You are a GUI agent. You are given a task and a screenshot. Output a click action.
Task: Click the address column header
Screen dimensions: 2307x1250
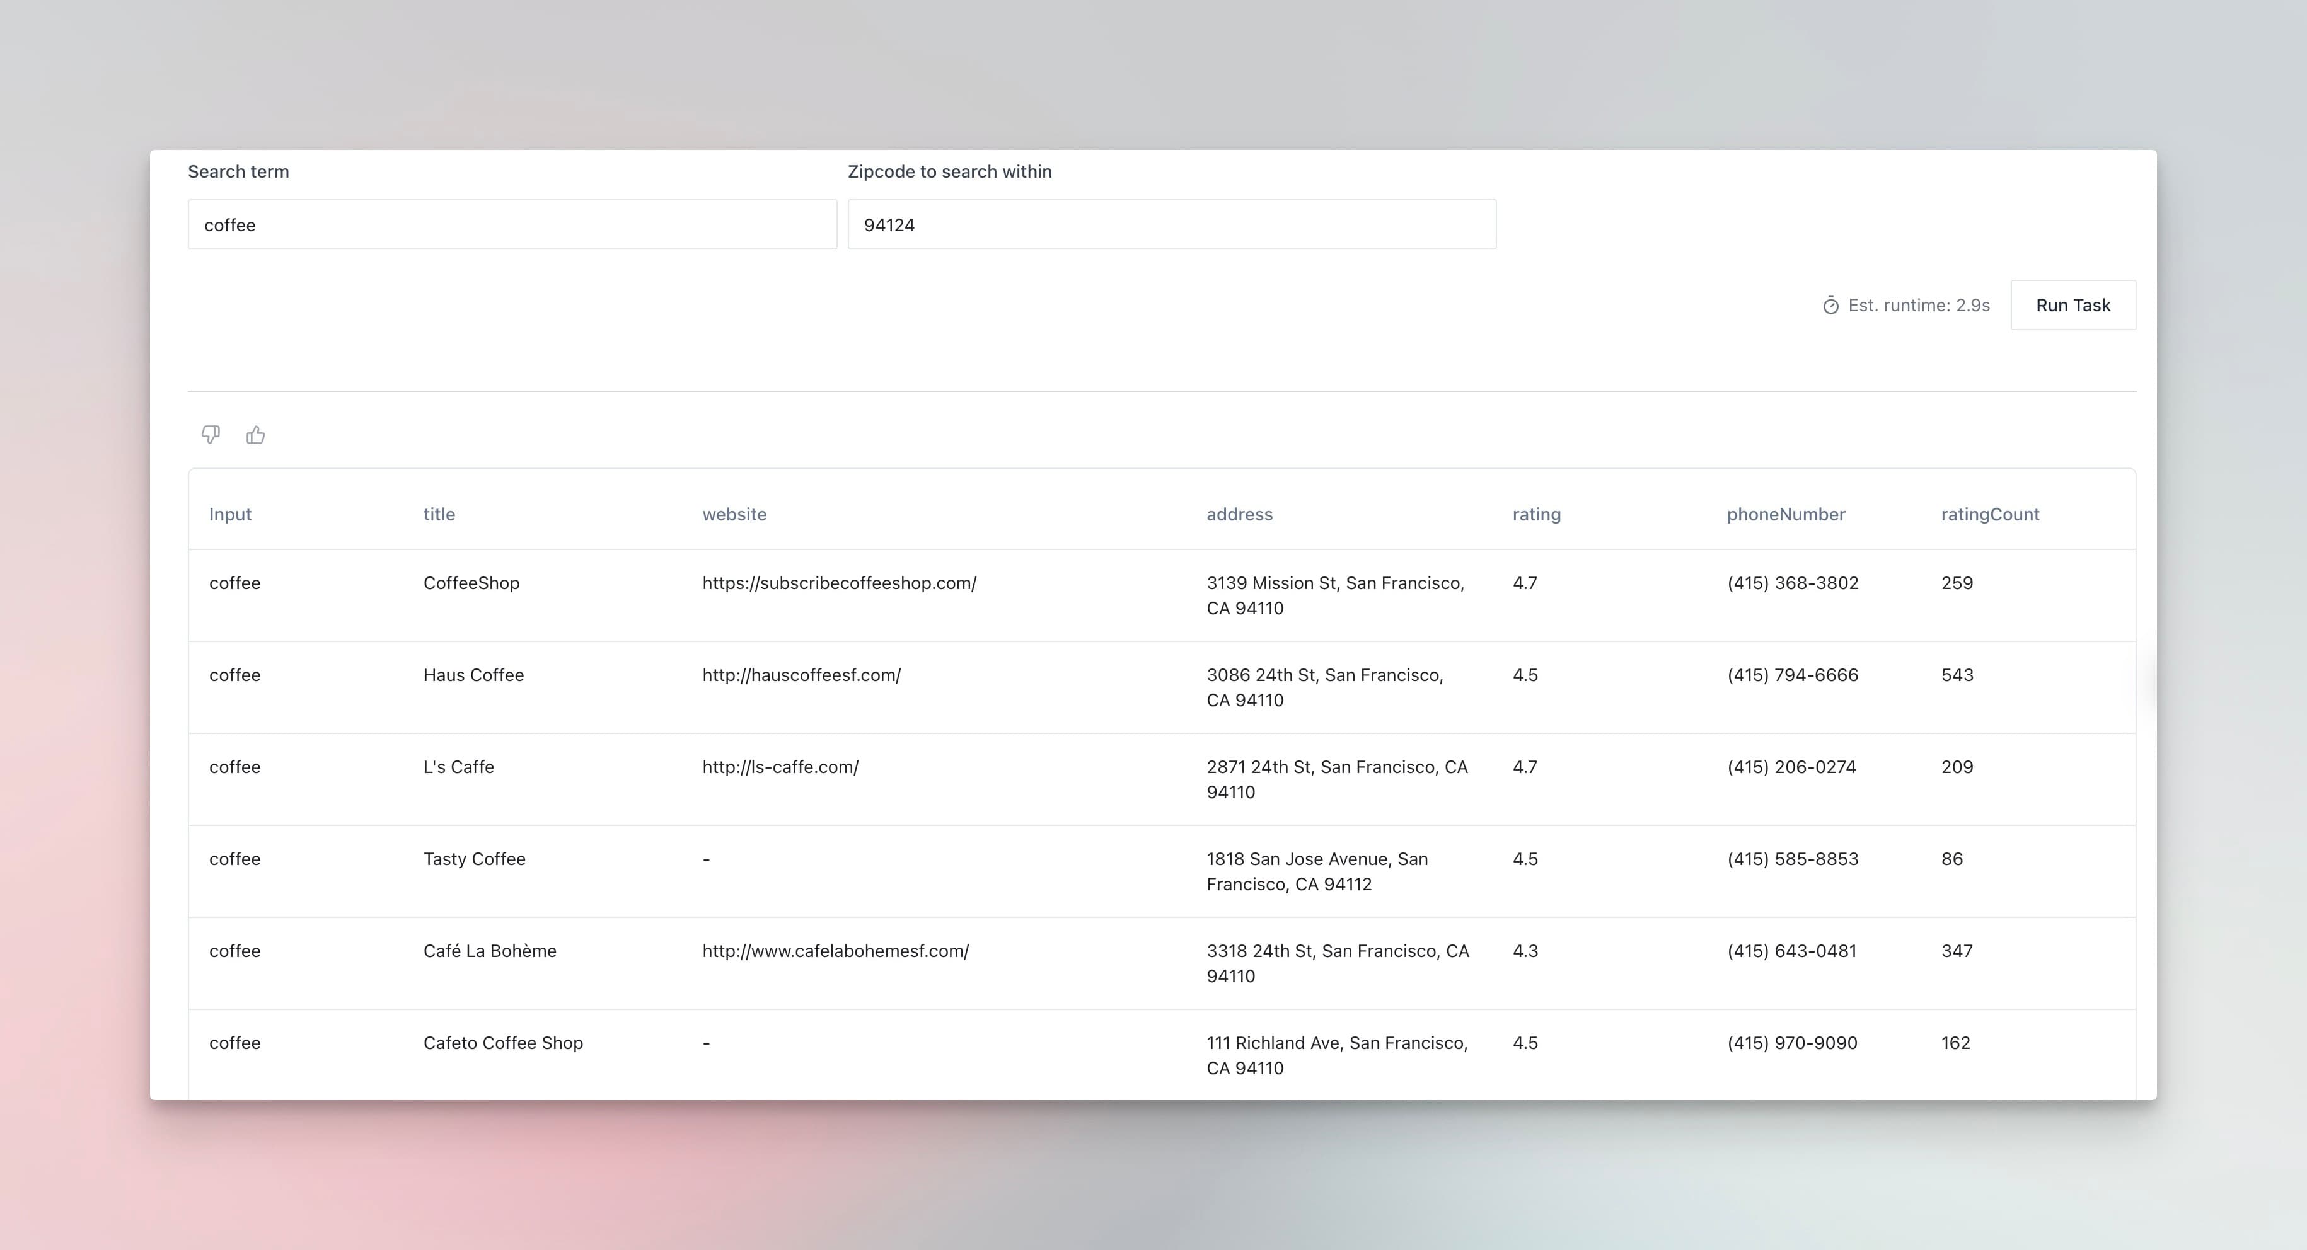pos(1239,514)
